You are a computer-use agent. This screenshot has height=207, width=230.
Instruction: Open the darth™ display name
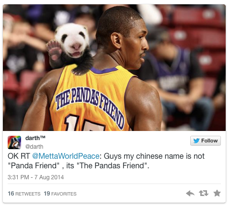coord(35,138)
